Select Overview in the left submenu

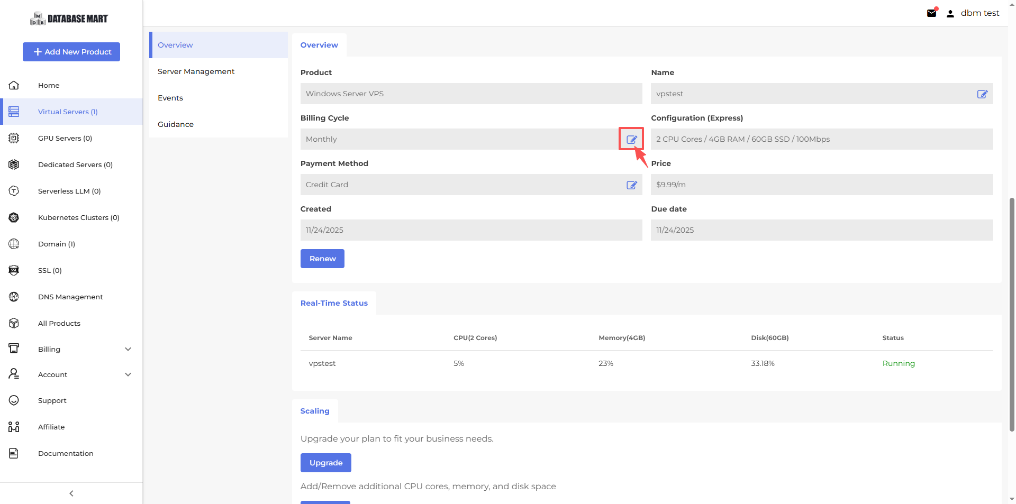[x=219, y=45]
